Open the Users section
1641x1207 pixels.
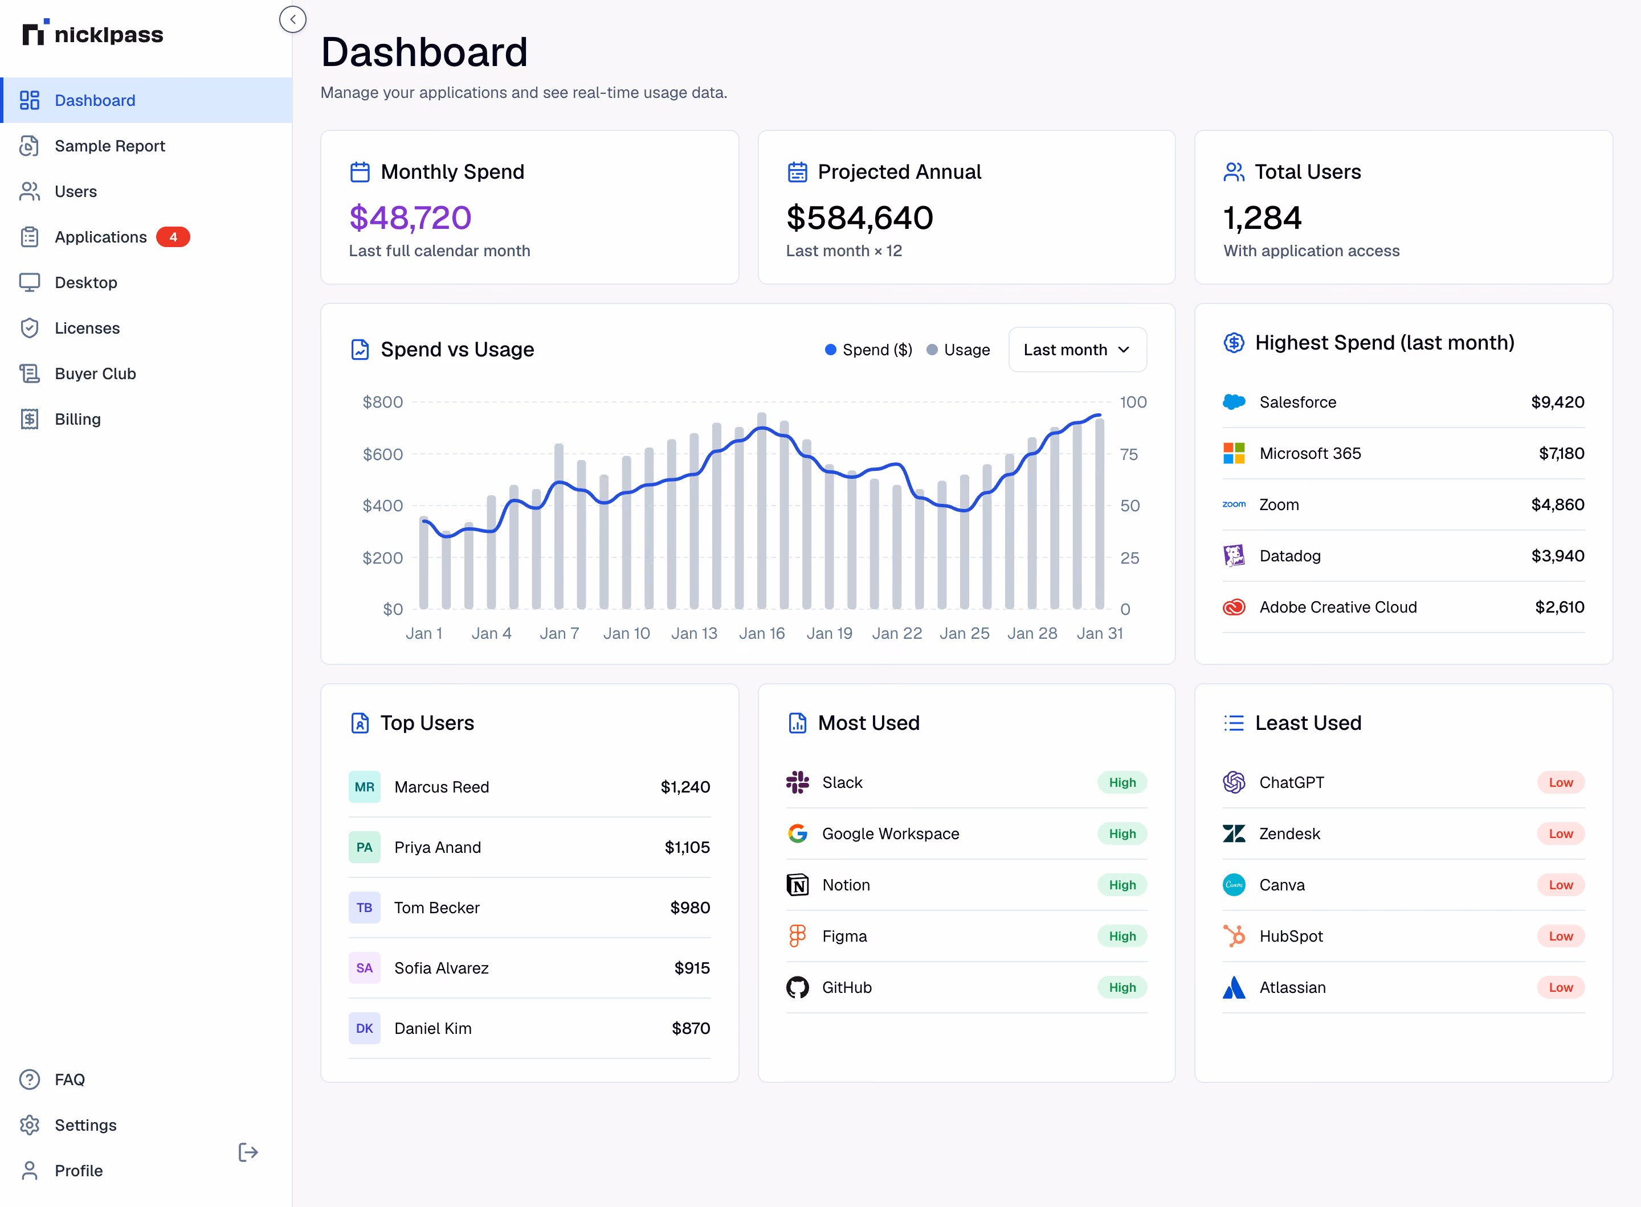pyautogui.click(x=146, y=191)
